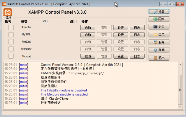
Task: Click the Mercury 日志 button
Action: [137, 49]
